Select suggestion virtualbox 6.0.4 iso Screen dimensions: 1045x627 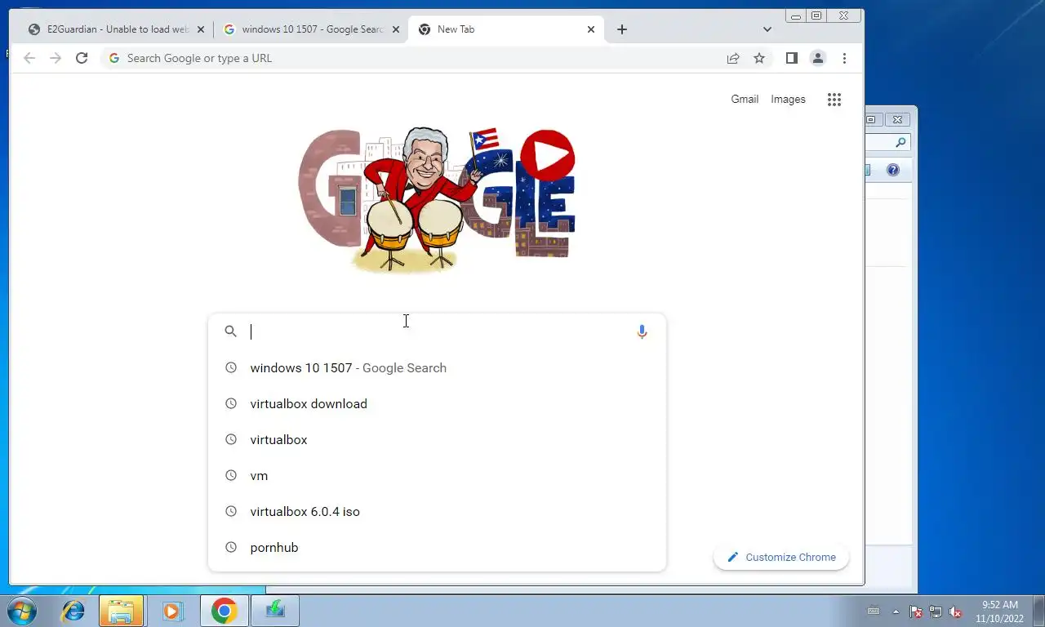pos(437,511)
